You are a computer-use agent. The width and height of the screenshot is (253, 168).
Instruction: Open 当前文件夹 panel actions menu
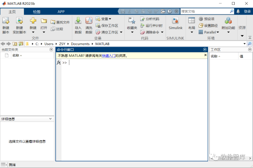[51, 50]
